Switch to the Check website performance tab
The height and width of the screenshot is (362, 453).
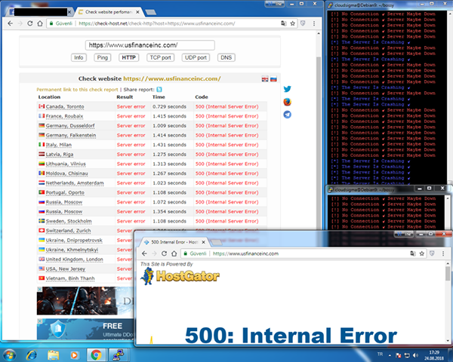[110, 12]
